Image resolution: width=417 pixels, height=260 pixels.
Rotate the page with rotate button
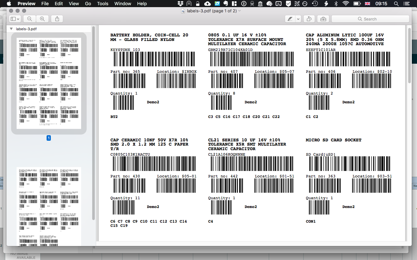click(x=309, y=19)
